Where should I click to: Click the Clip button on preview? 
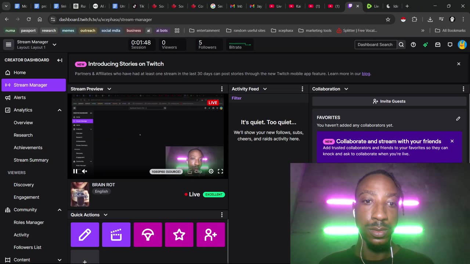point(195,171)
